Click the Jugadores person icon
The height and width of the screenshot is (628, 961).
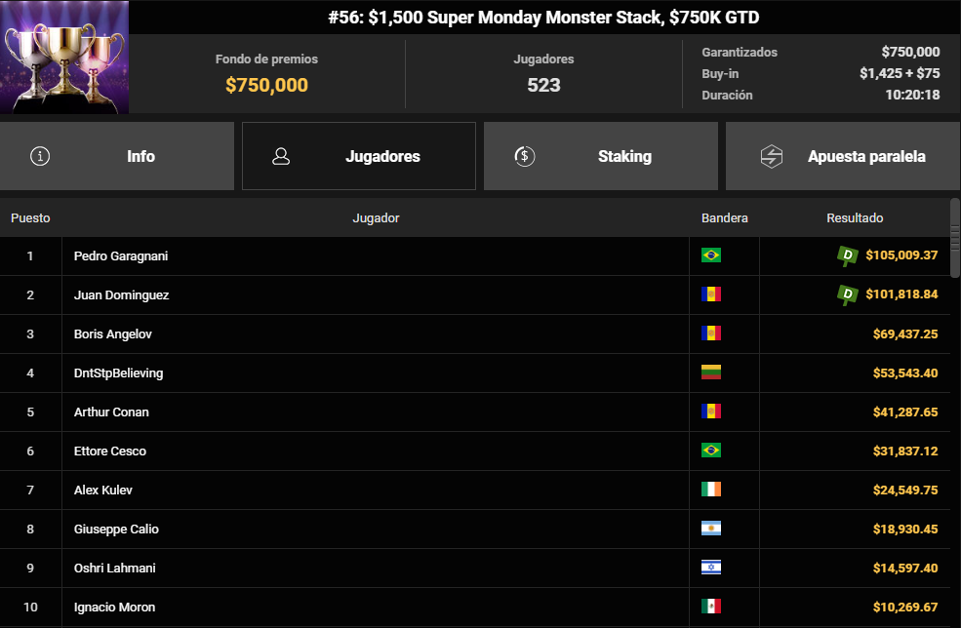coord(281,156)
